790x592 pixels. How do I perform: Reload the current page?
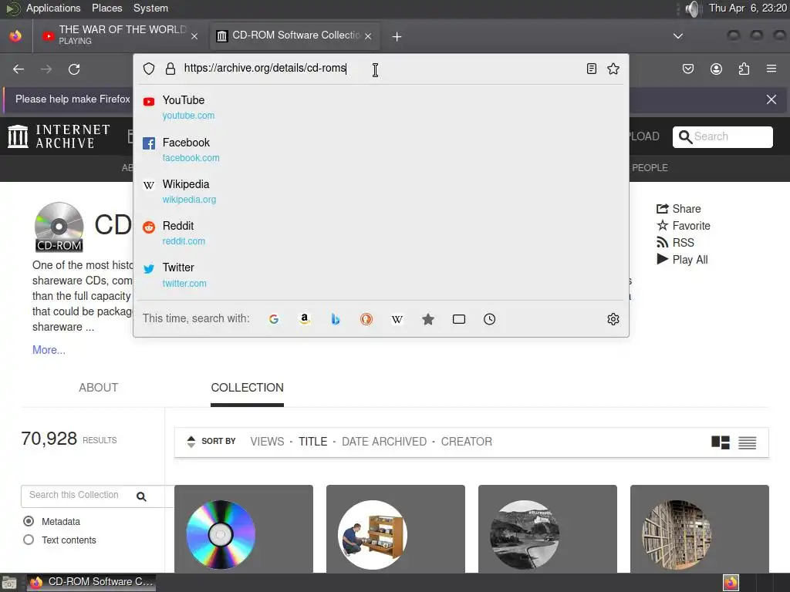pos(74,69)
